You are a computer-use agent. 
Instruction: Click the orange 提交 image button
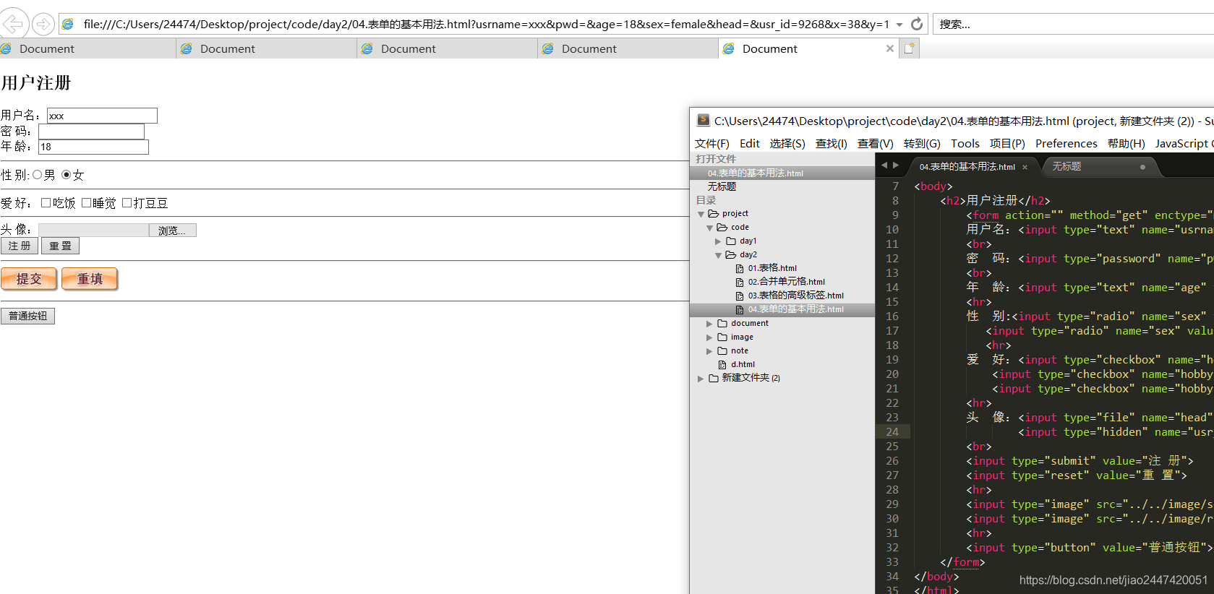[29, 279]
